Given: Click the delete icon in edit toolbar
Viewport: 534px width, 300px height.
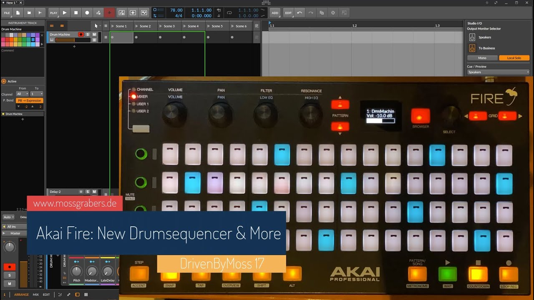Looking at the screenshot, I should point(333,13).
